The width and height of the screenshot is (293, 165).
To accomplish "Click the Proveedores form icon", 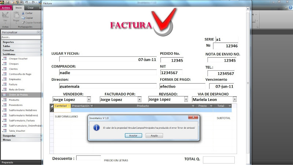I will coord(5,105).
